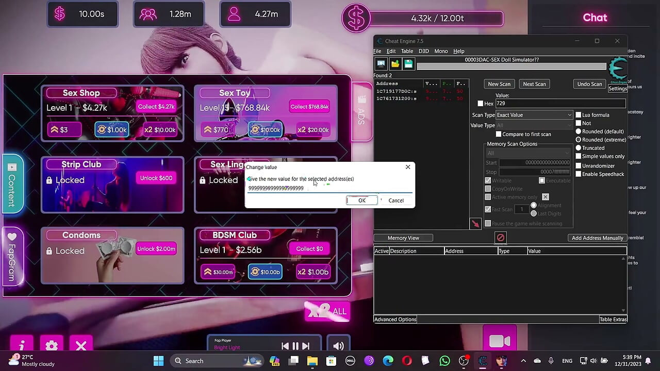
Task: Open the Mono menu
Action: (x=441, y=51)
